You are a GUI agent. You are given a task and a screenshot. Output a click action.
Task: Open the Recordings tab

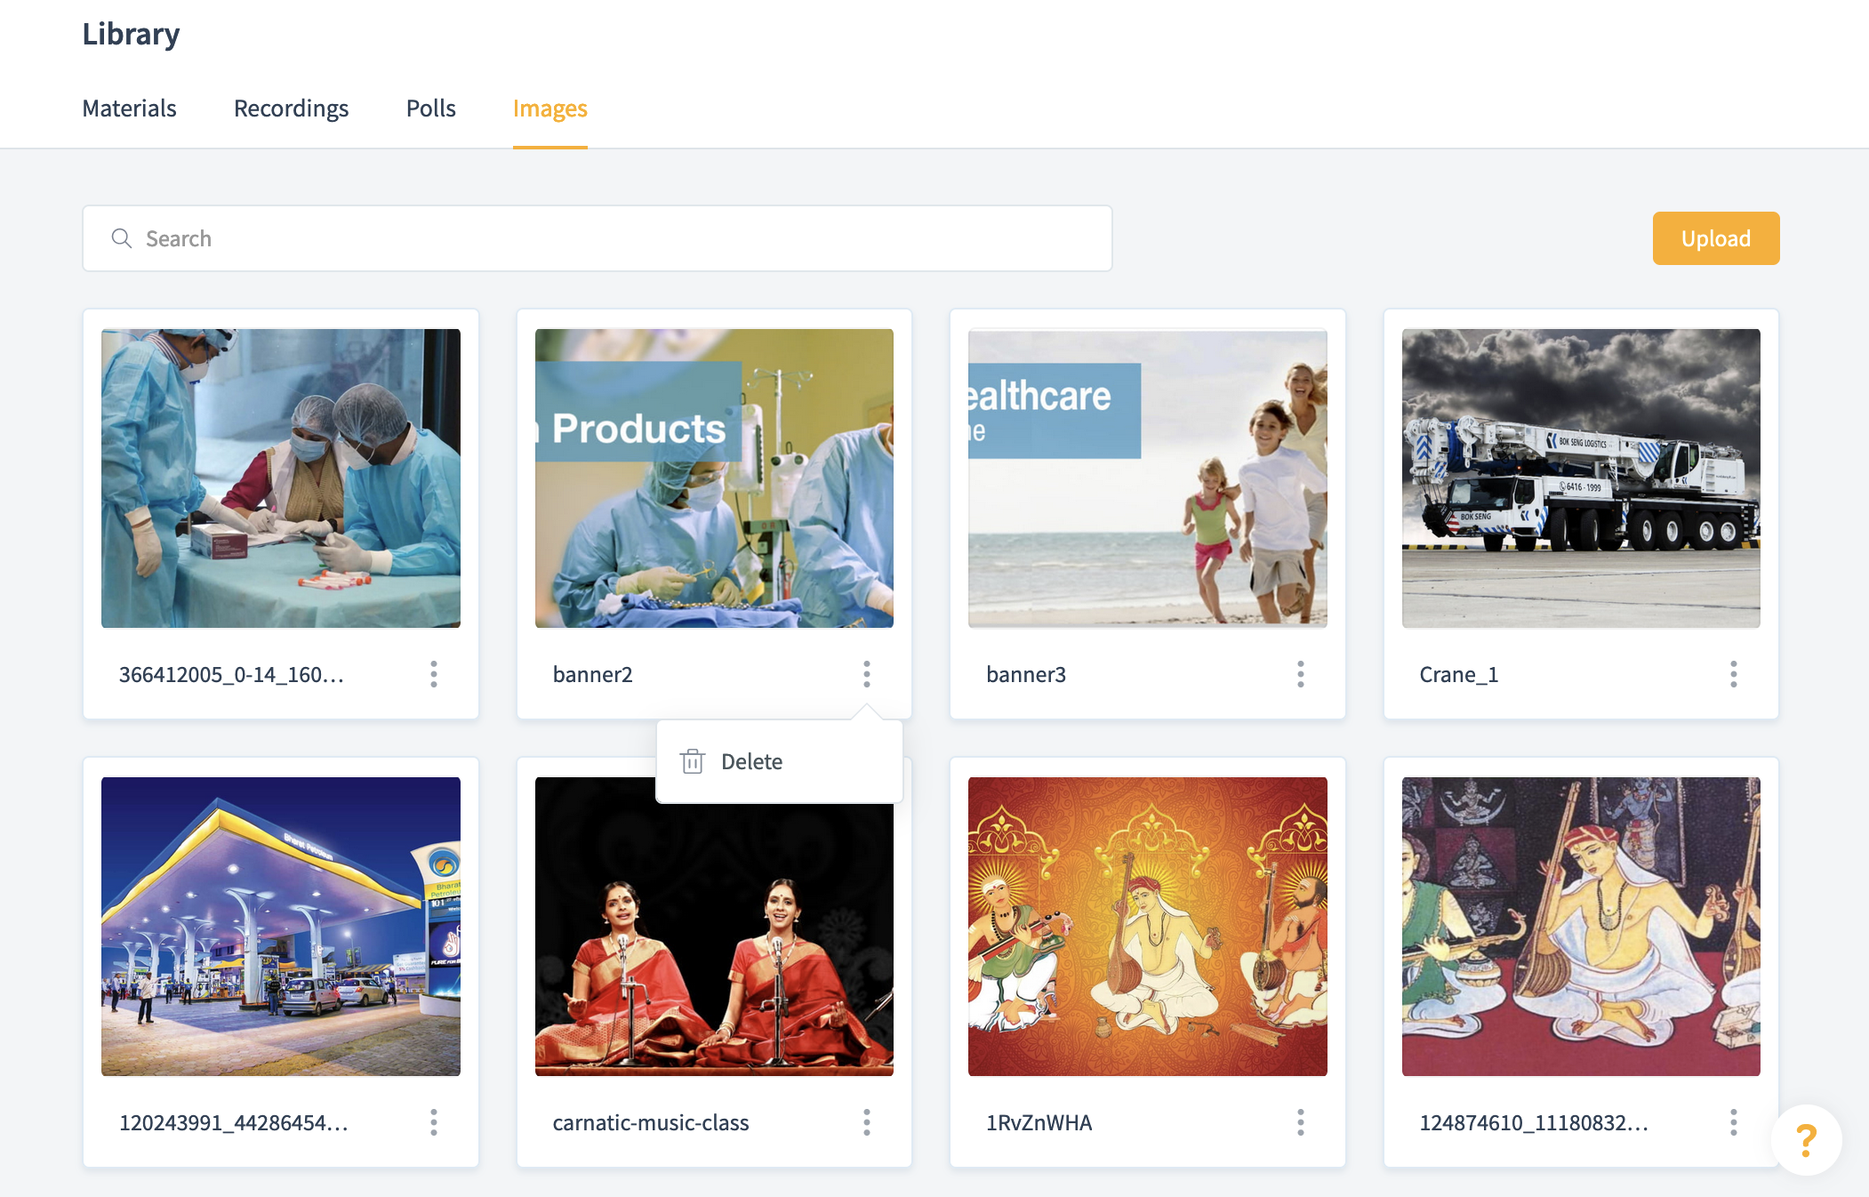pos(291,108)
